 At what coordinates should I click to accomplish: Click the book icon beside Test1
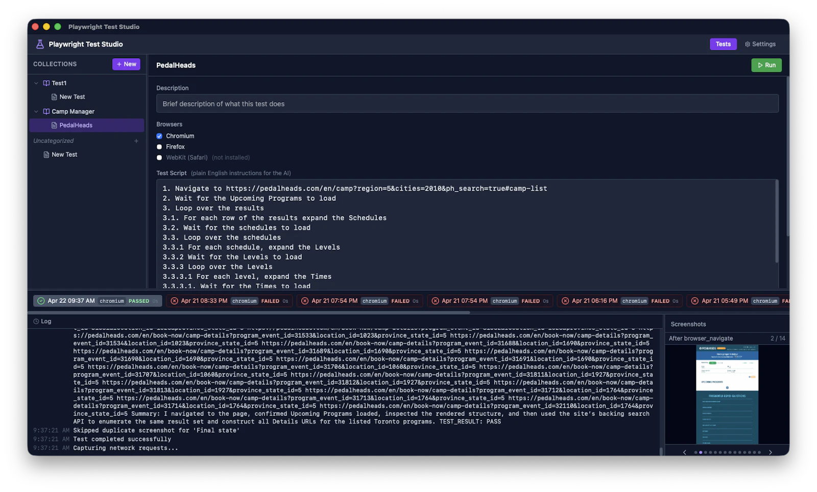click(x=46, y=83)
